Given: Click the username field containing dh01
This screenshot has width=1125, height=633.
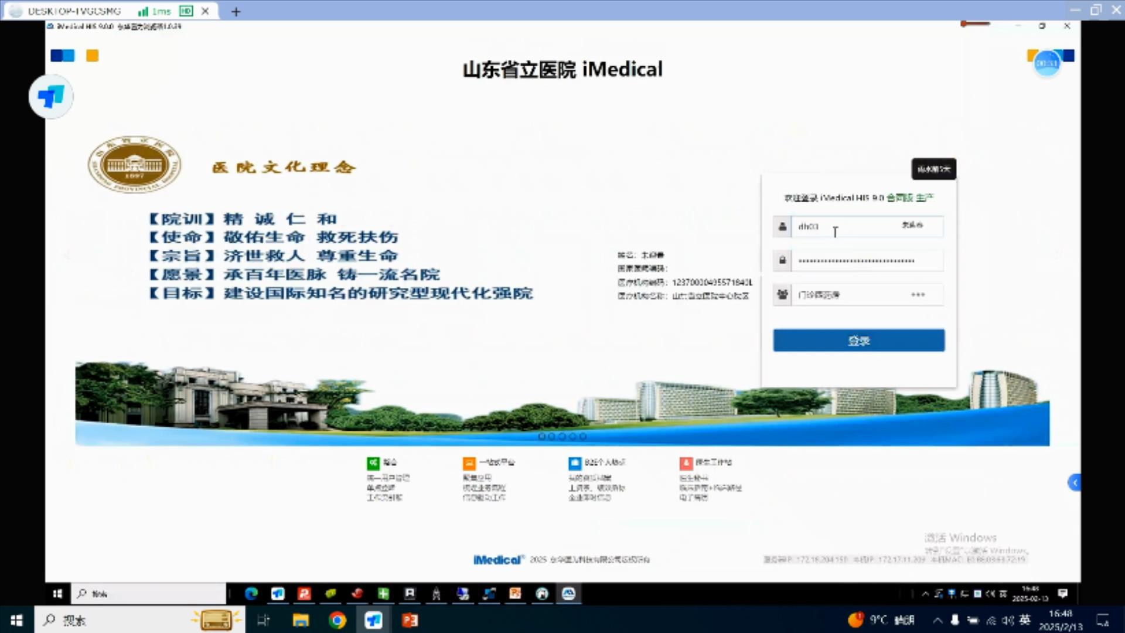Looking at the screenshot, I should tap(867, 226).
